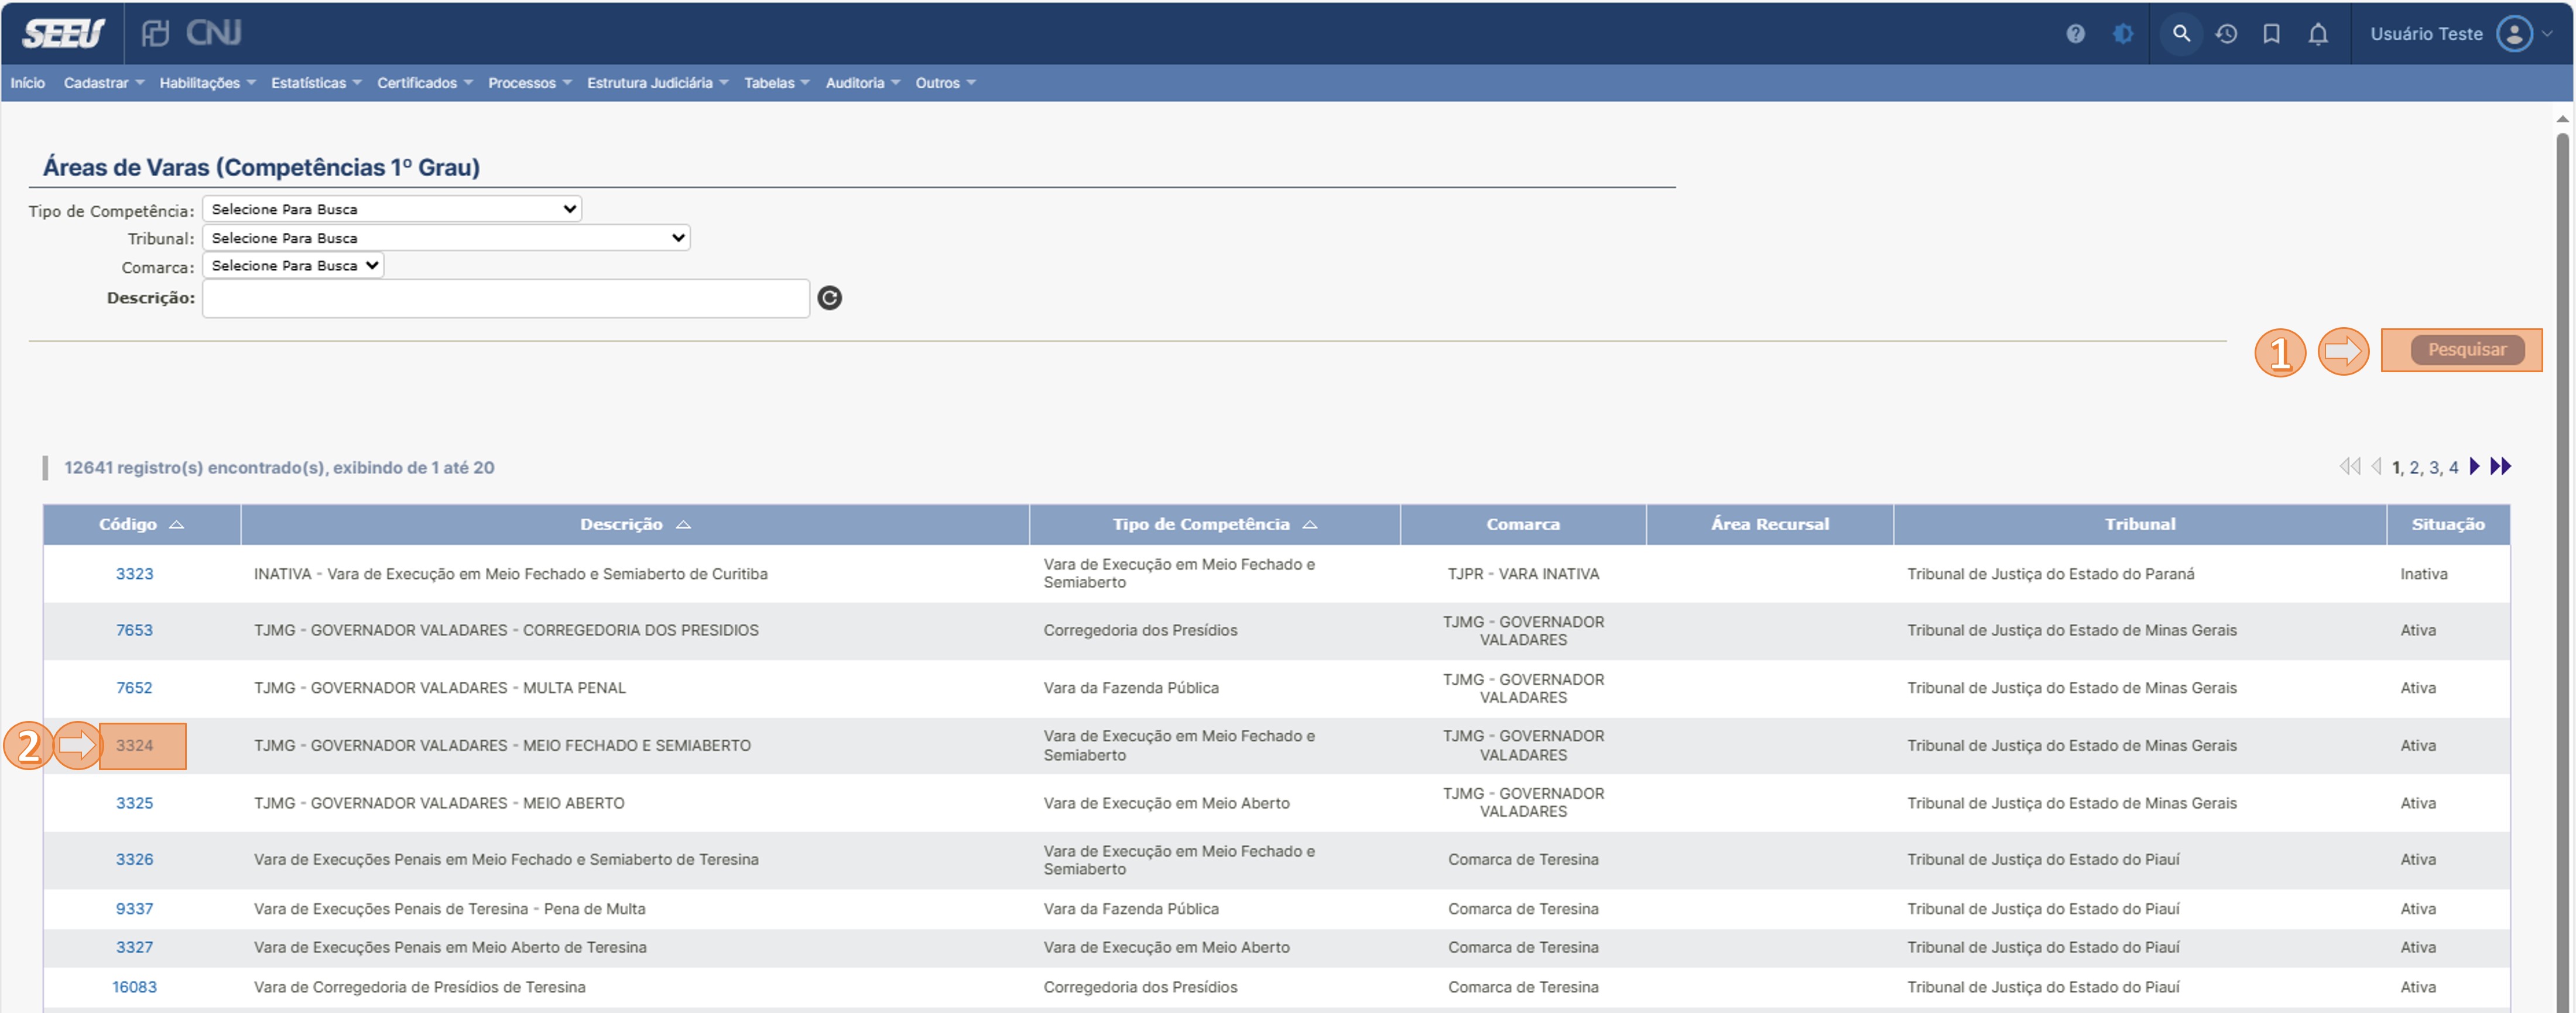
Task: Sort by the Código column header
Action: pos(141,524)
